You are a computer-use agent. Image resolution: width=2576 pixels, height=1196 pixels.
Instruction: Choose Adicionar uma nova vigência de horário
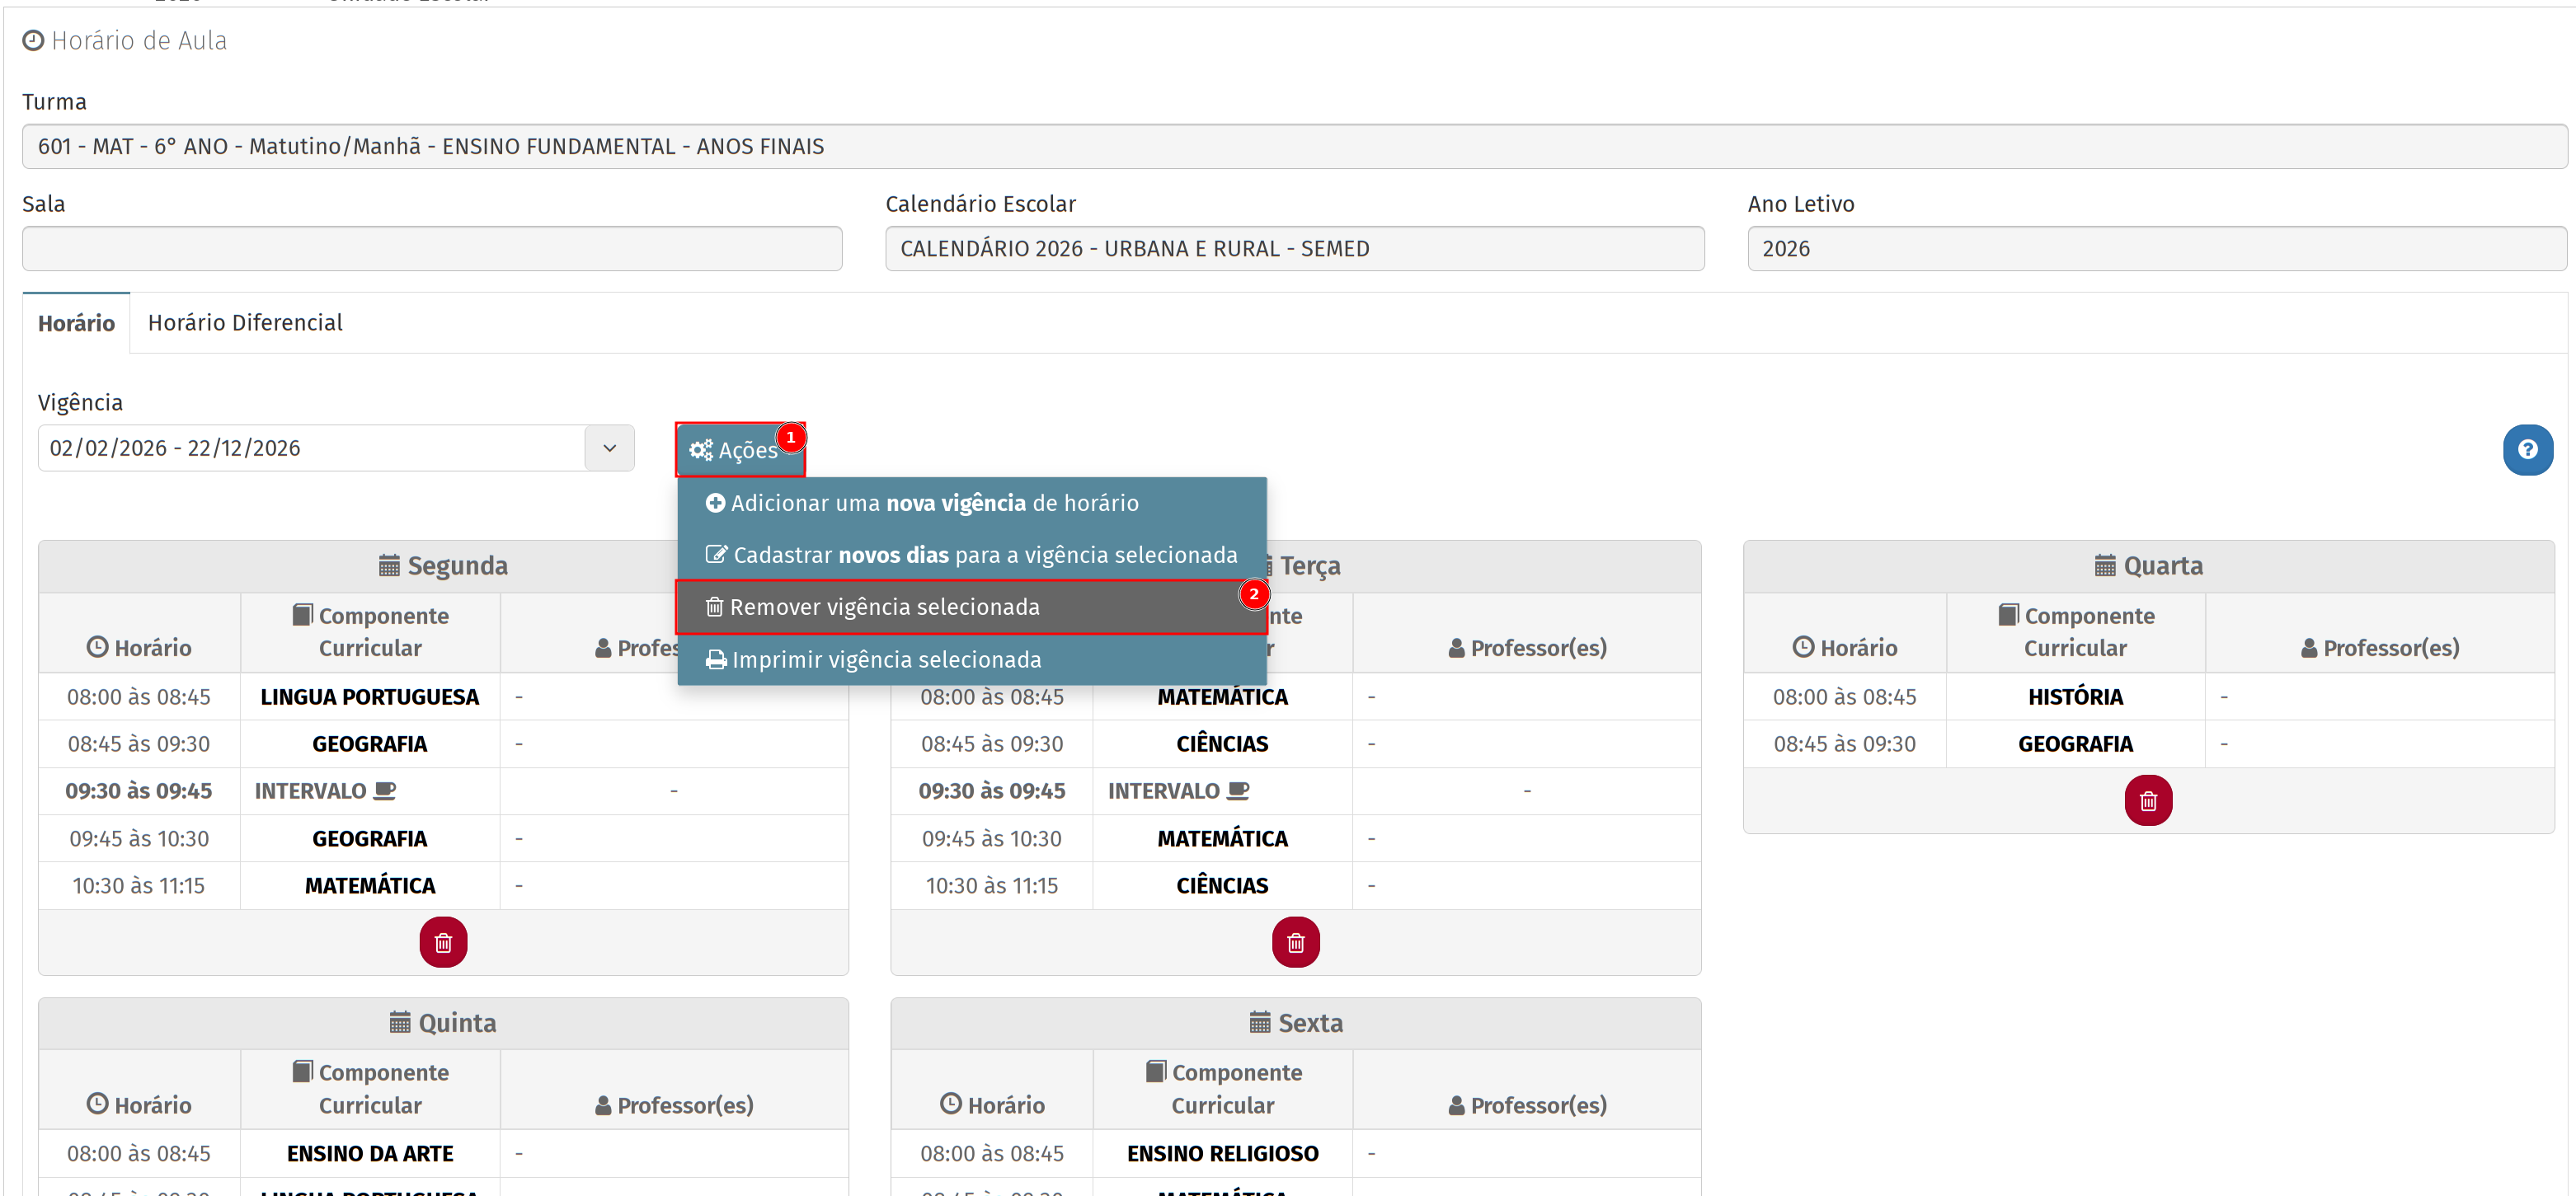tap(934, 503)
